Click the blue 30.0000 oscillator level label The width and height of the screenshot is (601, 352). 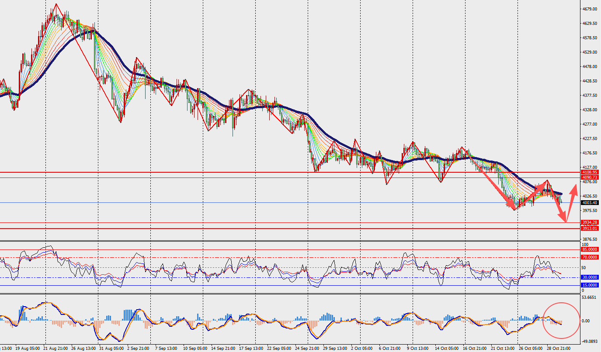[590, 277]
